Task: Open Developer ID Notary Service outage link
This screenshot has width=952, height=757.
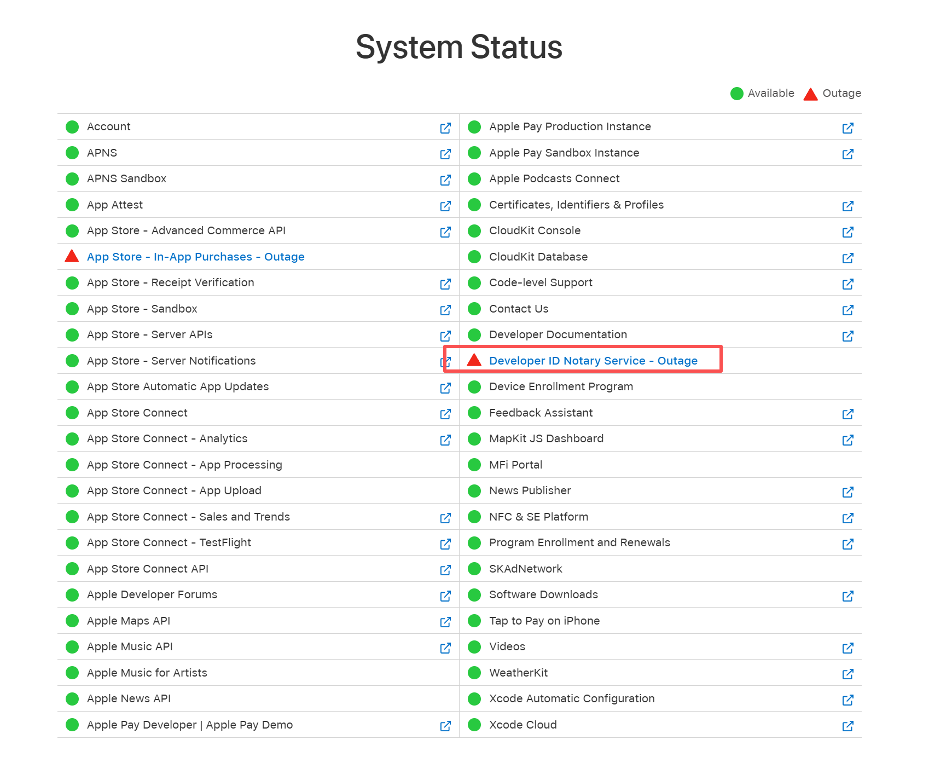Action: coord(593,361)
